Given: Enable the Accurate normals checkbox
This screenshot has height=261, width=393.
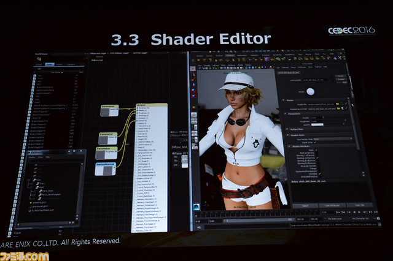Looking at the screenshot, I should pyautogui.click(x=318, y=166).
